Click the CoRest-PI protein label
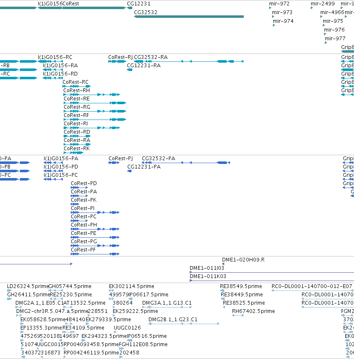This screenshot has width=354, height=359. click(83, 208)
